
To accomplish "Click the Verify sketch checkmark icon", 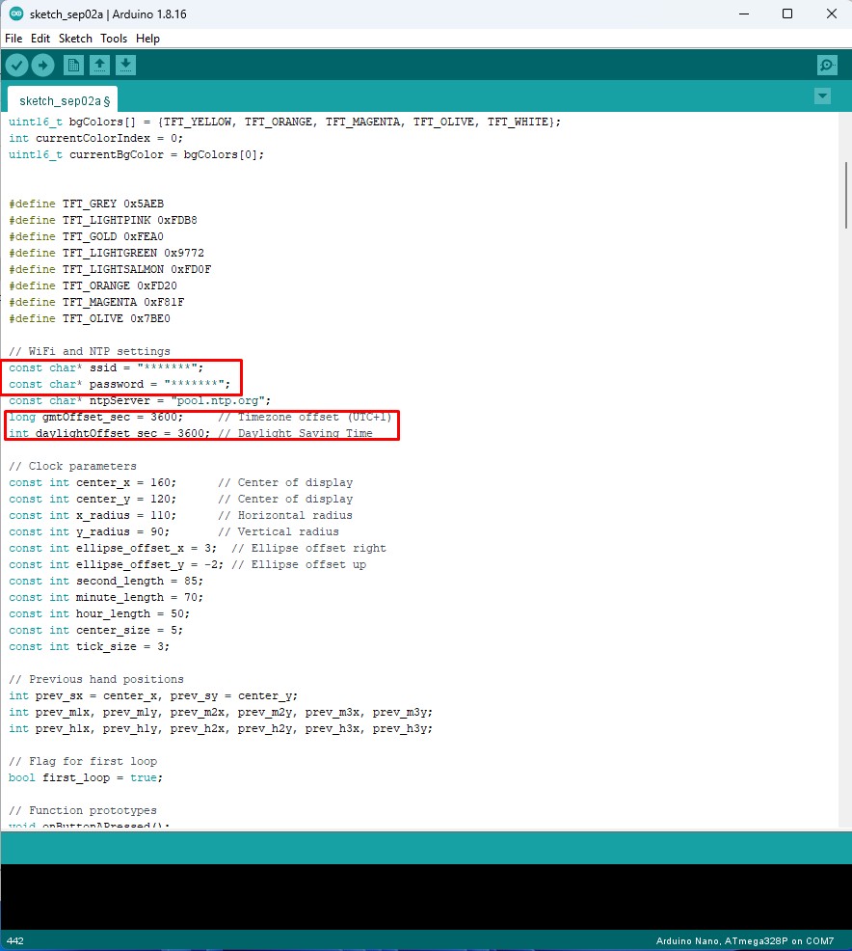I will [x=17, y=65].
